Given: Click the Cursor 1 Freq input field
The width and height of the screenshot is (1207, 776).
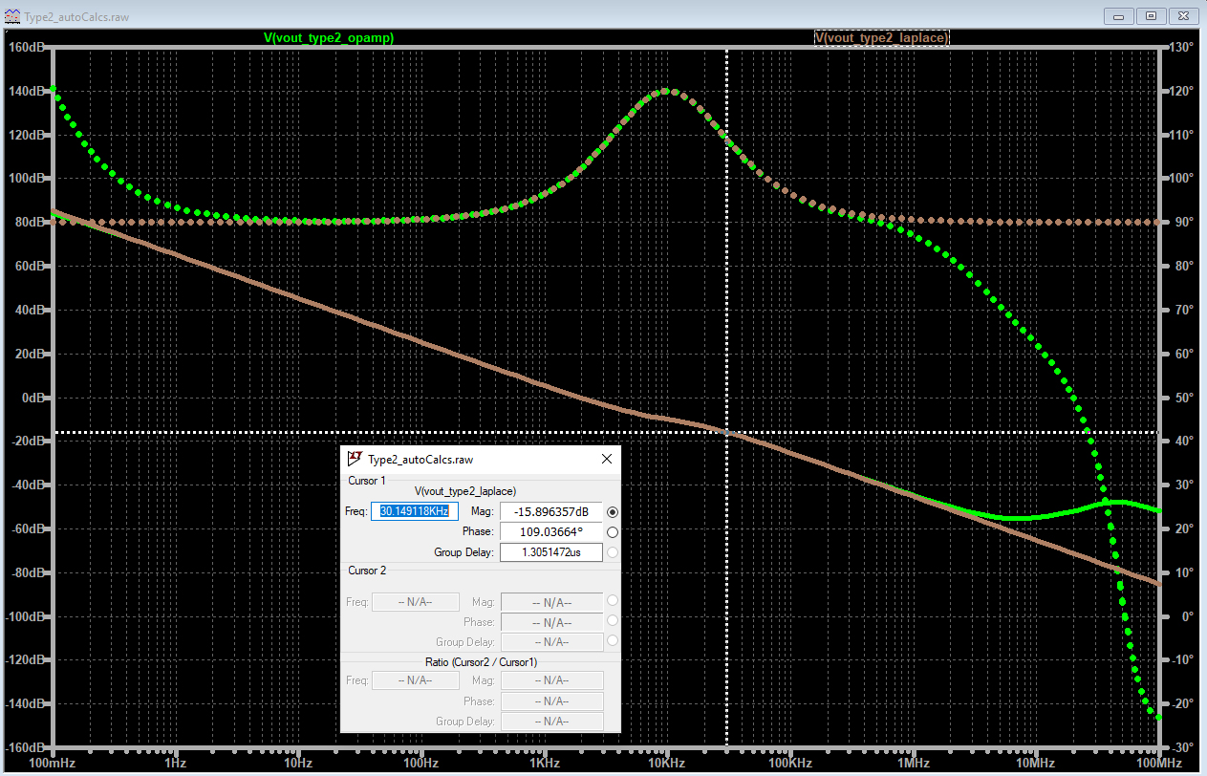Looking at the screenshot, I should click(x=416, y=511).
